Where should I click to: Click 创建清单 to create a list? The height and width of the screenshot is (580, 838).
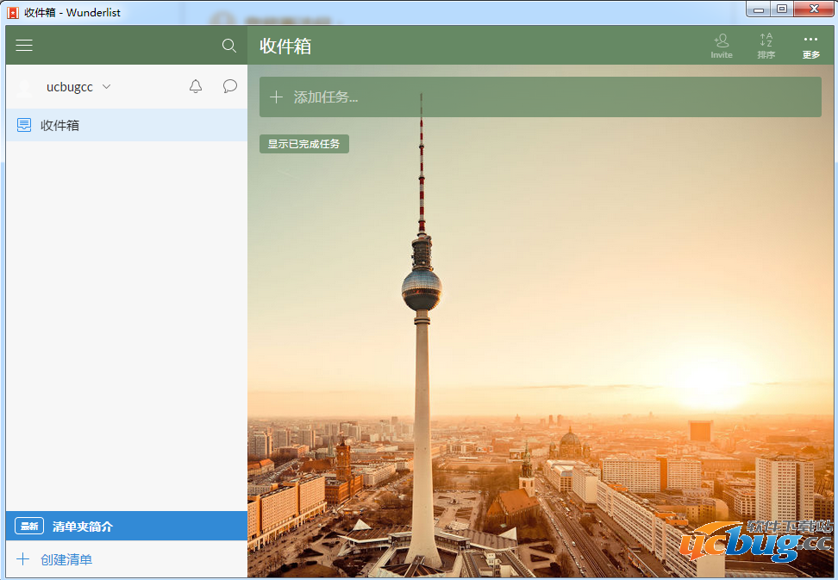pyautogui.click(x=66, y=559)
